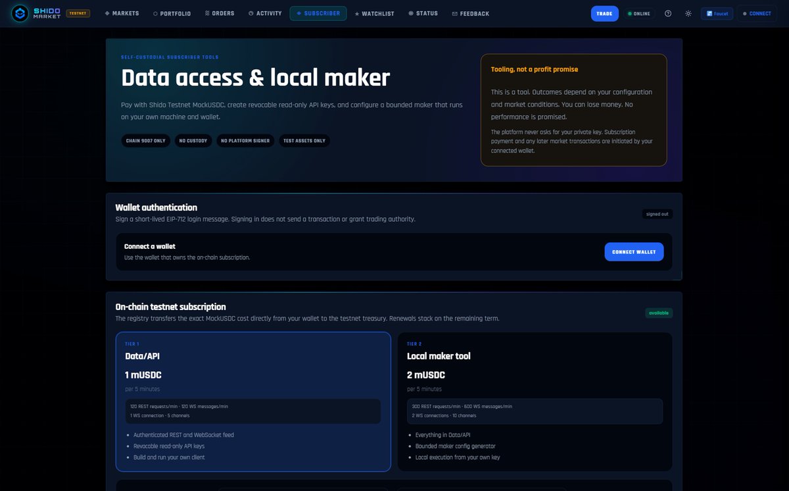Click the Shido Market logo

click(x=36, y=13)
